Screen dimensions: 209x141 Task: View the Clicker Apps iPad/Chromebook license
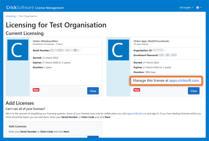pyautogui.click(x=194, y=91)
